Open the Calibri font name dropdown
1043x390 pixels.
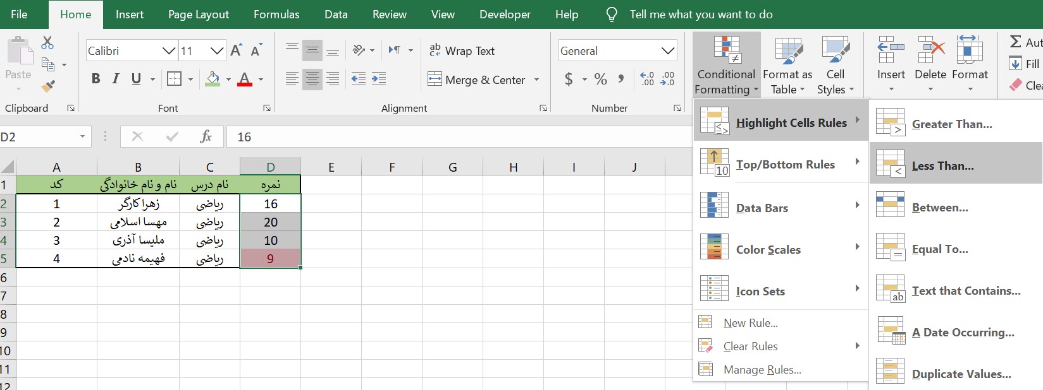tap(169, 50)
